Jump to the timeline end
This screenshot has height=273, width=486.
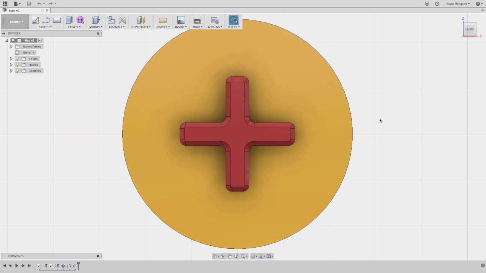pos(30,266)
